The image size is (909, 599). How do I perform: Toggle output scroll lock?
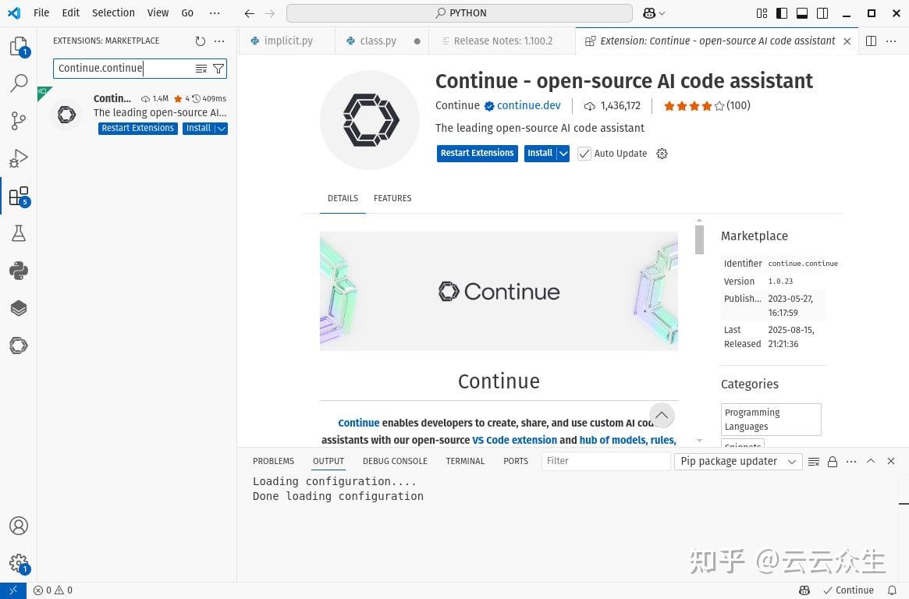[x=833, y=462]
